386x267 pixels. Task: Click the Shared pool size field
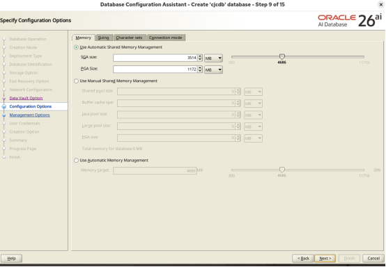[x=176, y=92]
